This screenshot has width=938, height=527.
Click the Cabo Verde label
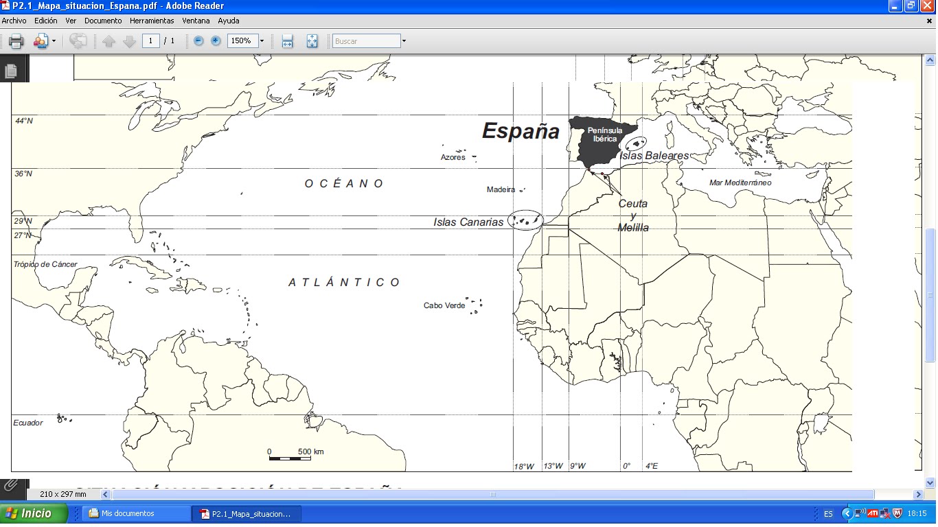point(444,305)
